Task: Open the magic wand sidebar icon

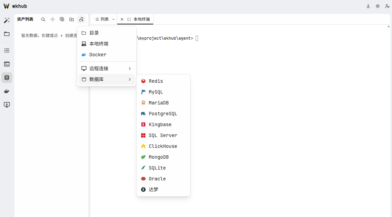Action: [7, 20]
